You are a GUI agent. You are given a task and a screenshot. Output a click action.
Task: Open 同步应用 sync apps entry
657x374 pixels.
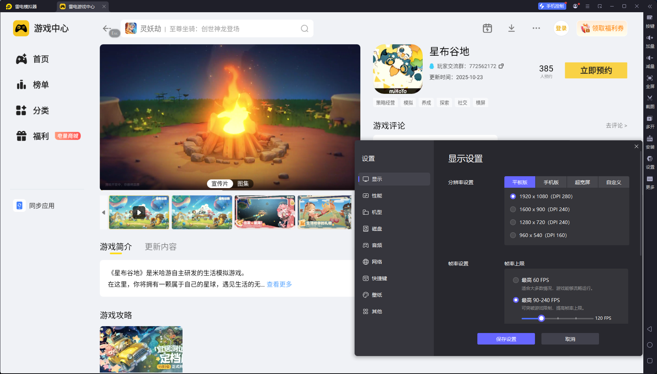pyautogui.click(x=34, y=206)
